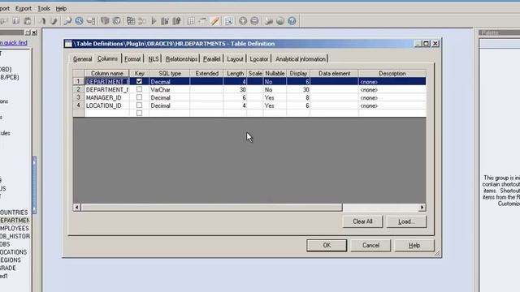Click the VarChar SQL type cell

[170, 90]
